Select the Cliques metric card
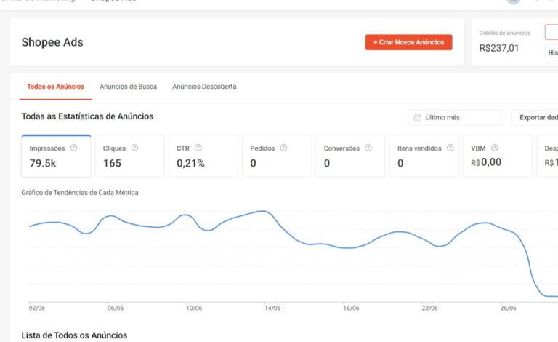558x342 pixels. 129,156
